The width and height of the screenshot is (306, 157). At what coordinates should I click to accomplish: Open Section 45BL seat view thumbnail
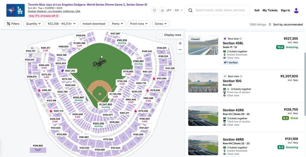tap(203, 45)
